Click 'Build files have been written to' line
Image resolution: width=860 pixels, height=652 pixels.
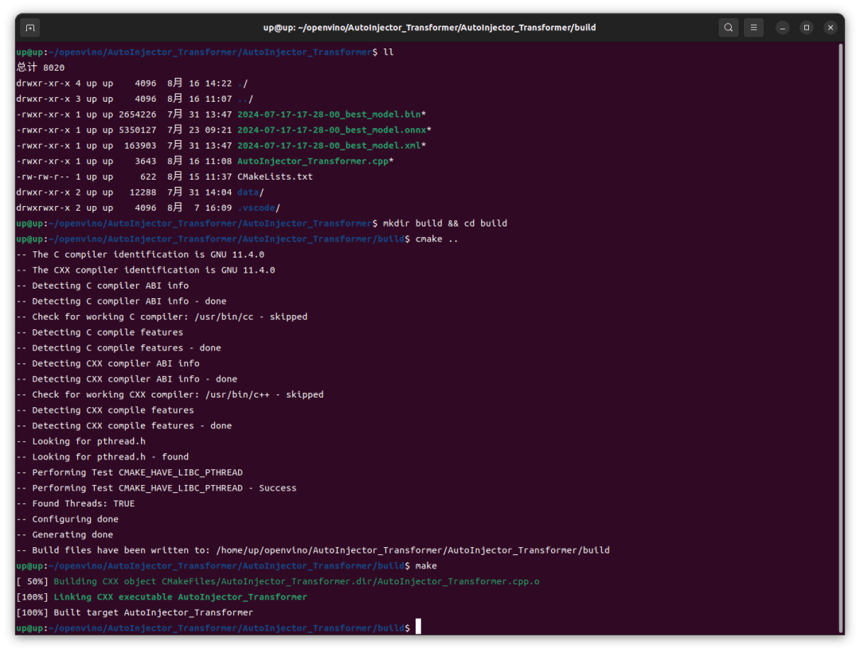click(x=313, y=550)
